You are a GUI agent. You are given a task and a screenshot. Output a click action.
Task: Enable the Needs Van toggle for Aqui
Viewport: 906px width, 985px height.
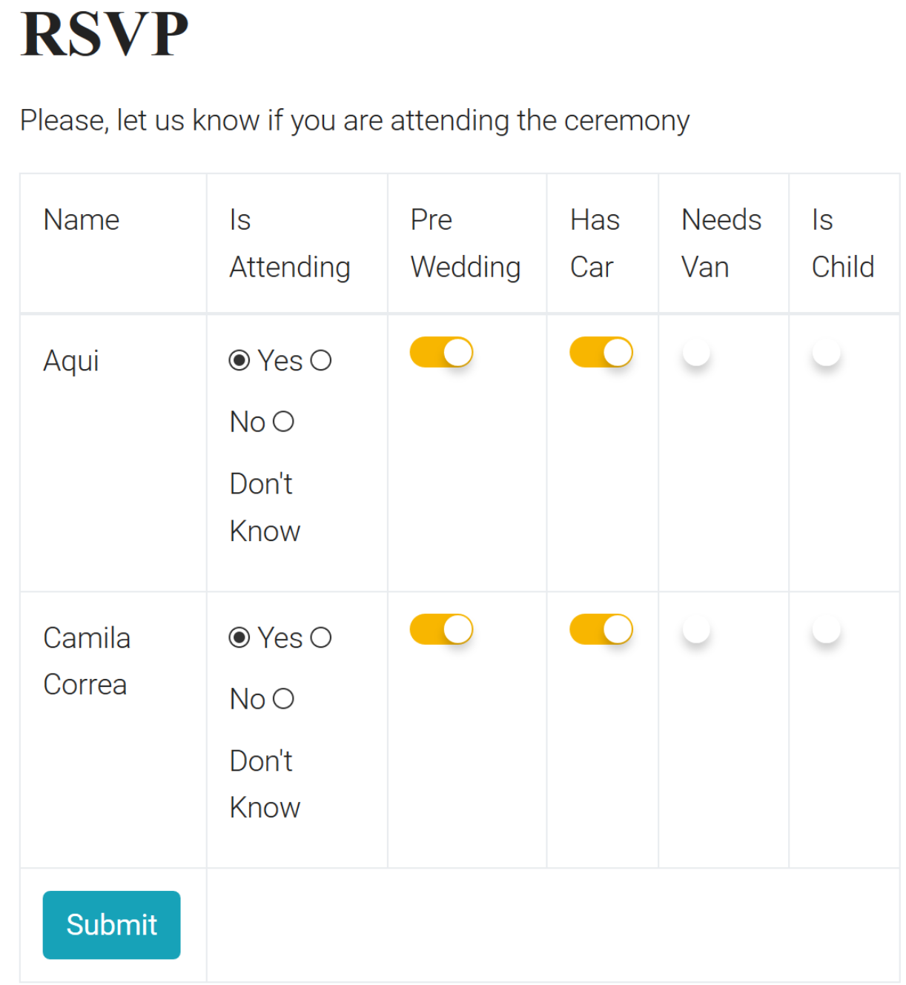(695, 354)
